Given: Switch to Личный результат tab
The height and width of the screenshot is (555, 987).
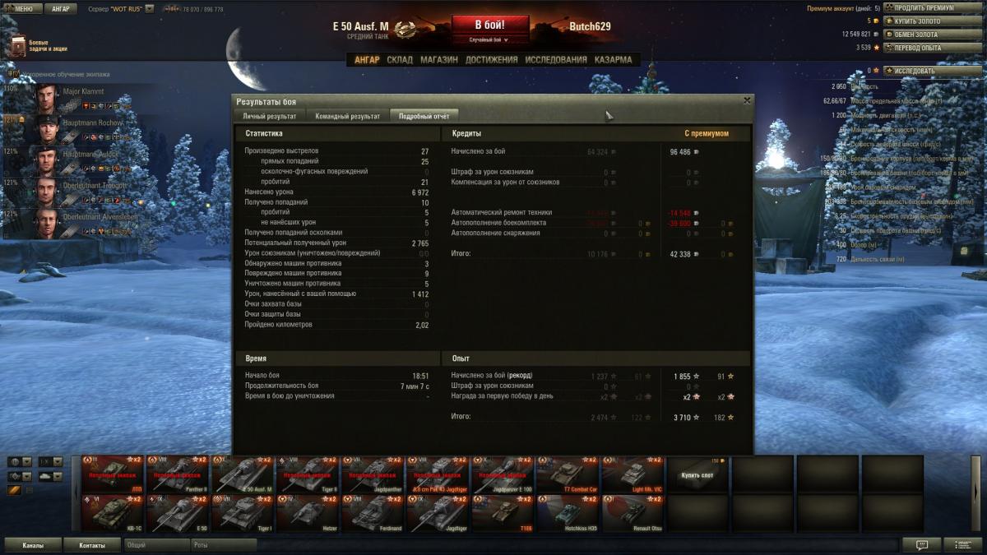Looking at the screenshot, I should point(269,116).
